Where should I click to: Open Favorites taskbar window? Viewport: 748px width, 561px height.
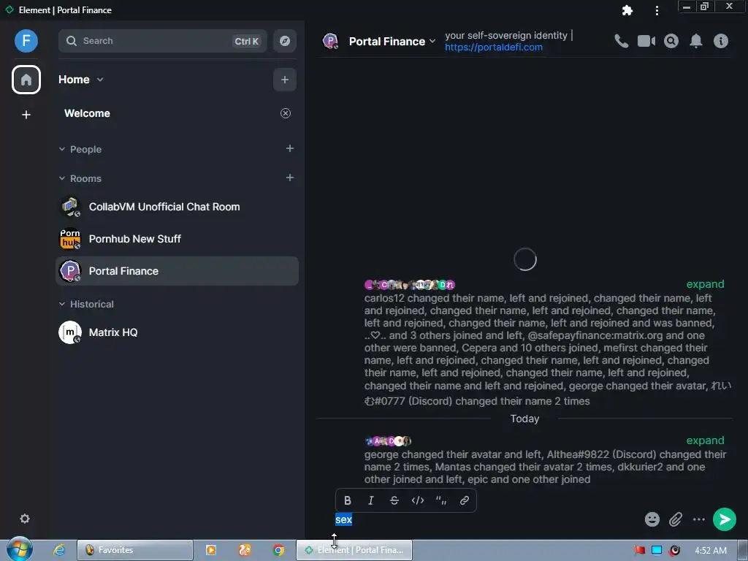pos(135,550)
